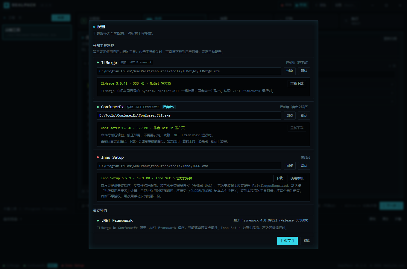Select the Inno Setup ISCC.exe path field
The height and width of the screenshot is (269, 407).
[189, 166]
